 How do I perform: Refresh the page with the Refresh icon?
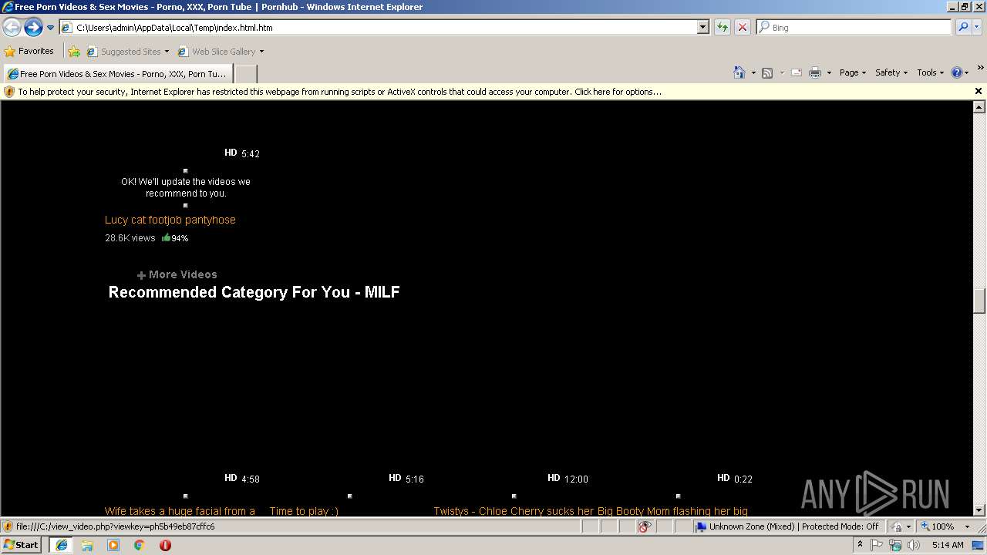[723, 27]
